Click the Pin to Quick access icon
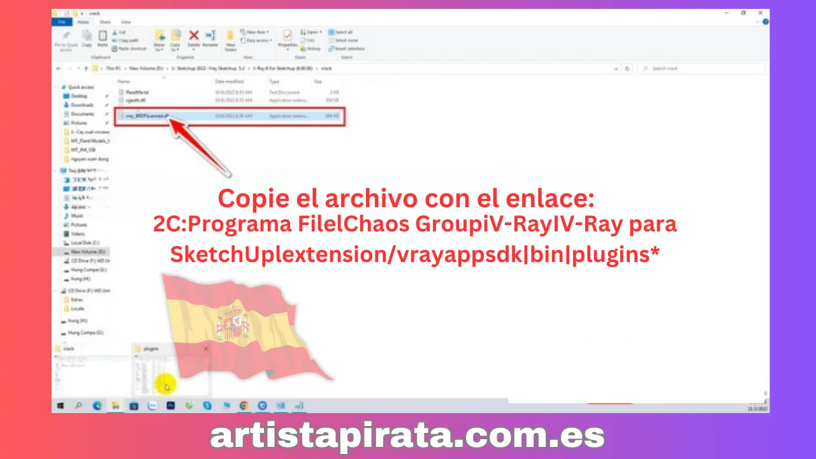This screenshot has height=459, width=816. click(66, 36)
